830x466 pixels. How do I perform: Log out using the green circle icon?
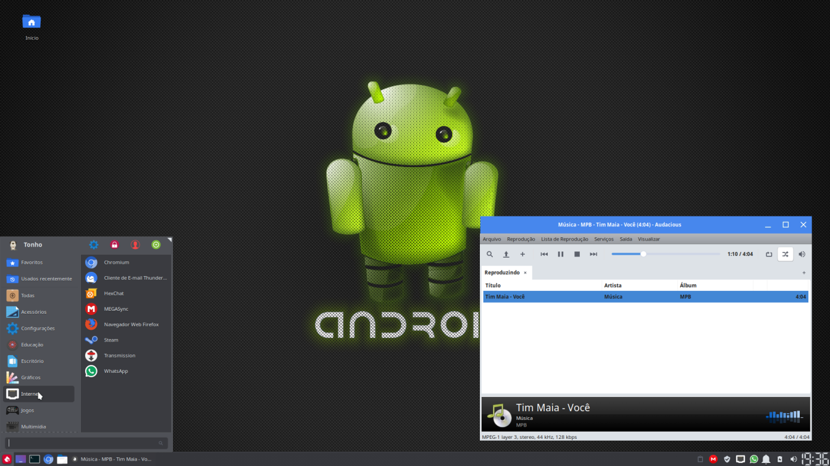tap(156, 245)
